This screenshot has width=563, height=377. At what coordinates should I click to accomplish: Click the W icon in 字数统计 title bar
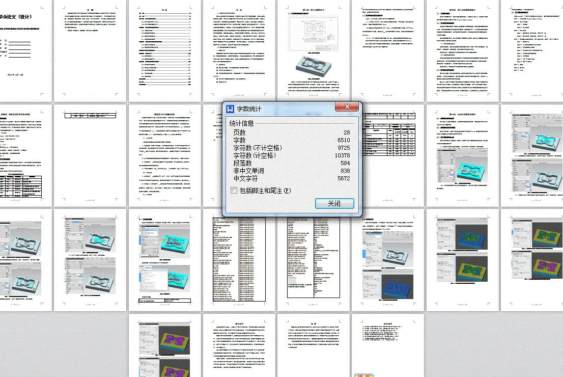point(230,109)
